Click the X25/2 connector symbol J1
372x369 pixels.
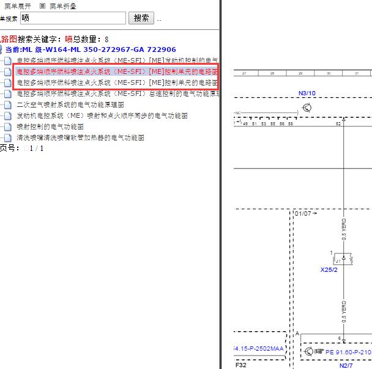tap(343, 259)
